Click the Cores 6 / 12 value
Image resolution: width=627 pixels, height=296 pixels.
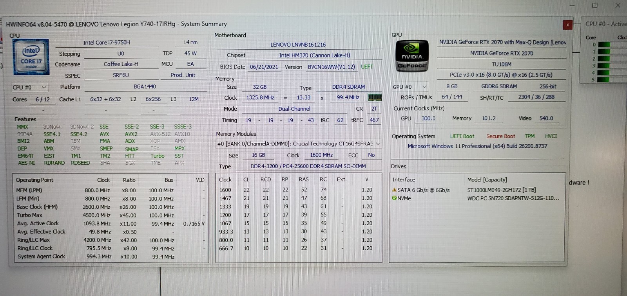[x=43, y=99]
